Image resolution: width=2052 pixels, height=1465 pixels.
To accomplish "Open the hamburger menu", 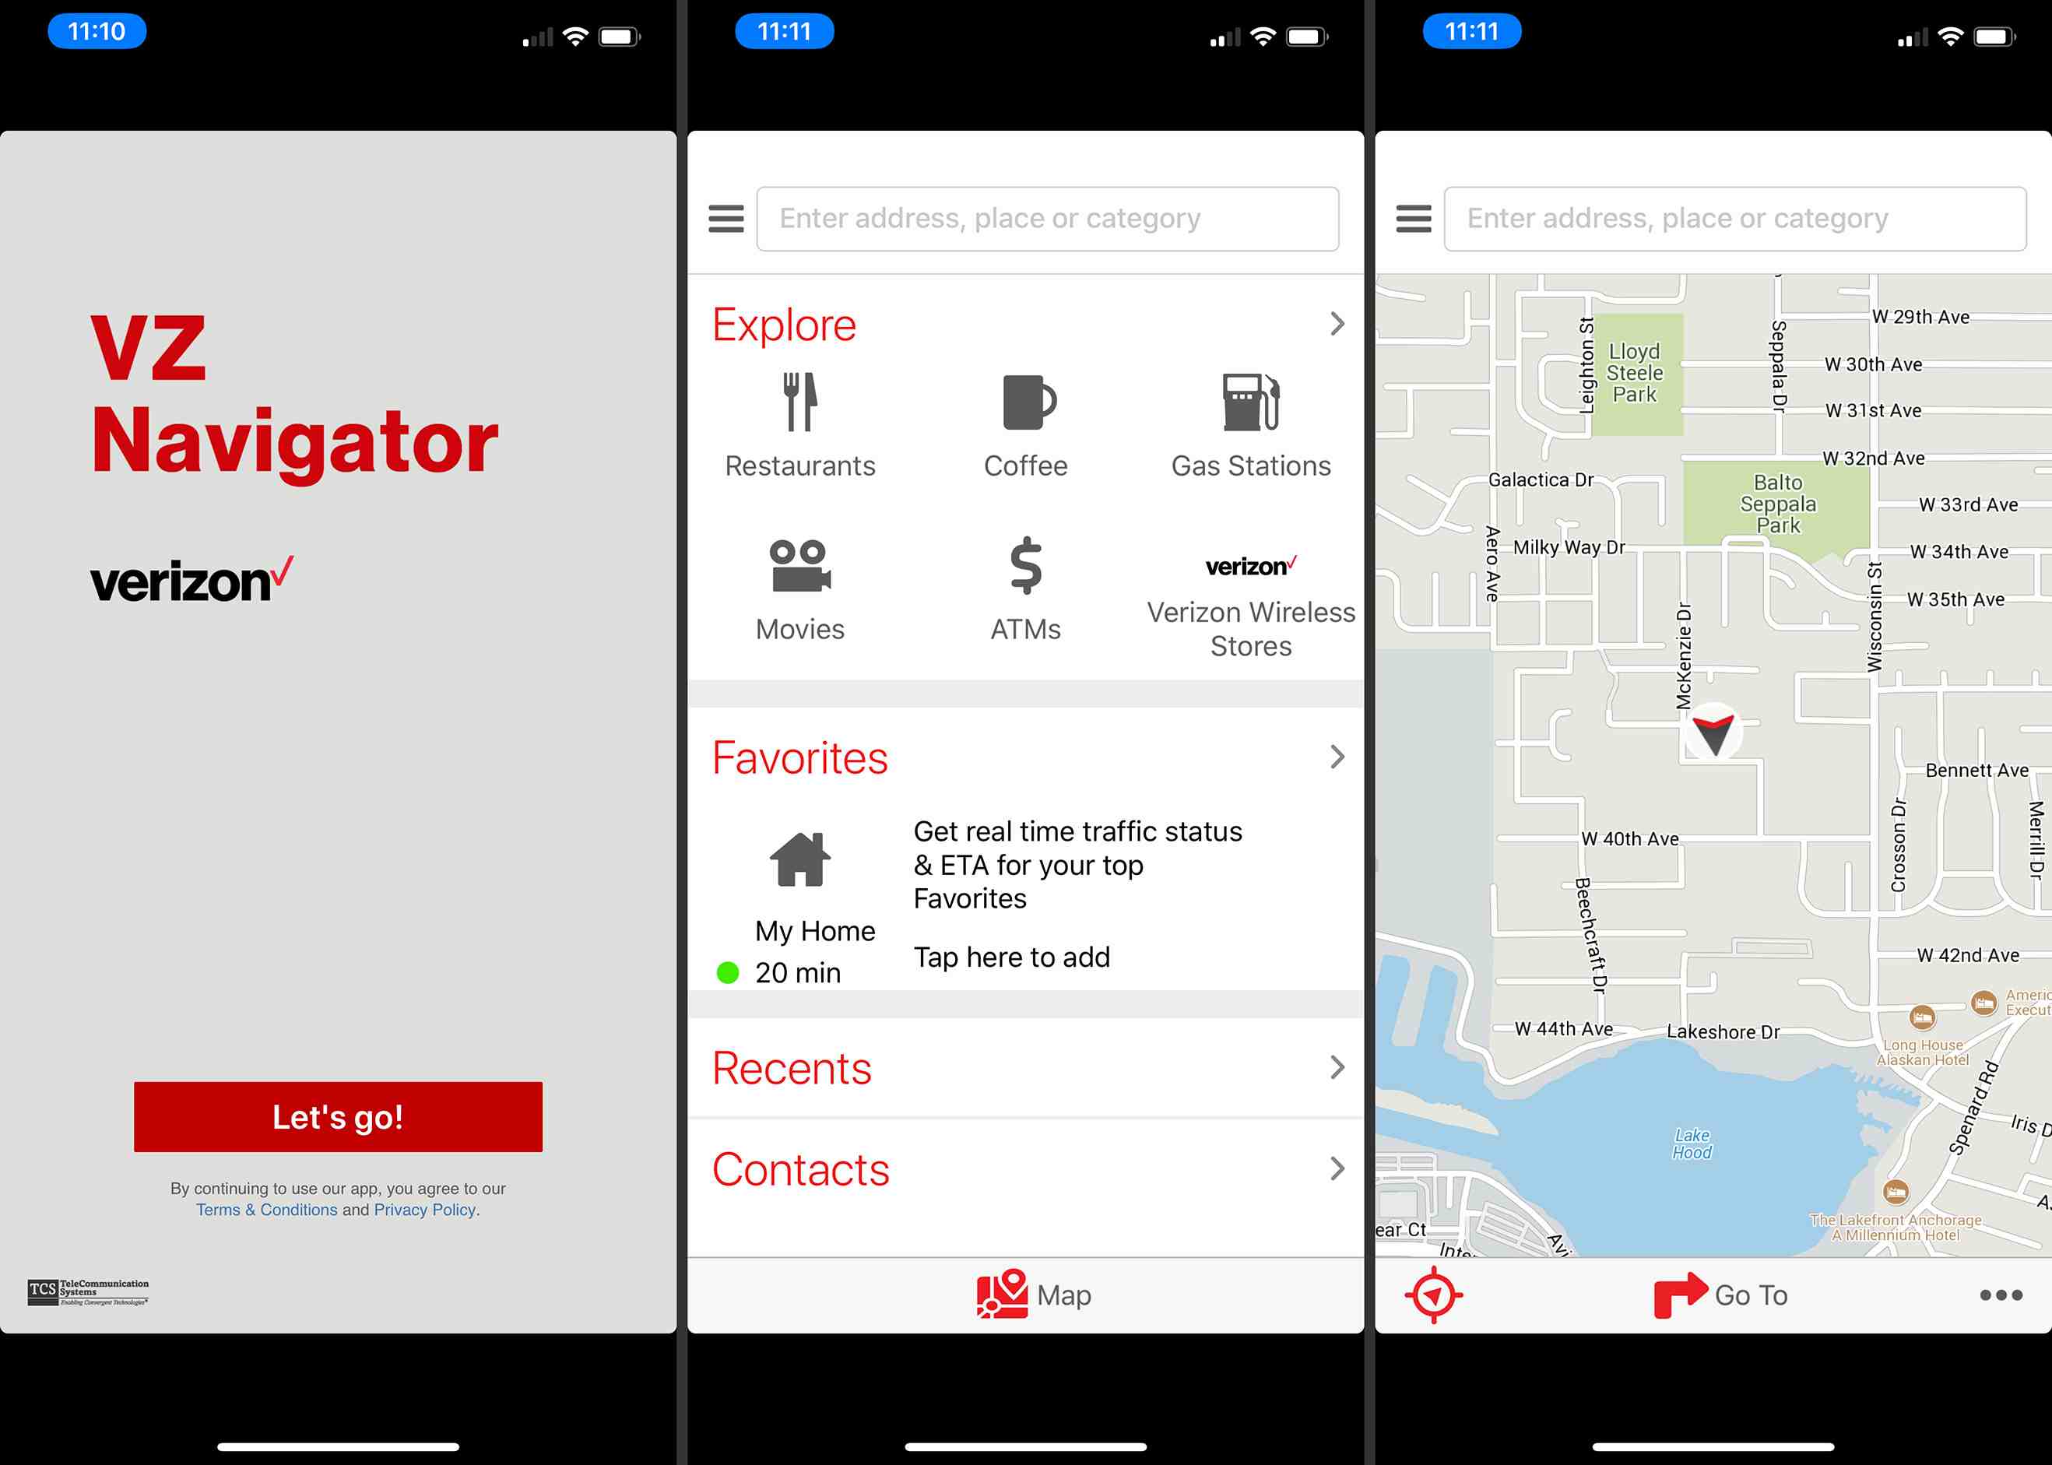I will [x=726, y=217].
